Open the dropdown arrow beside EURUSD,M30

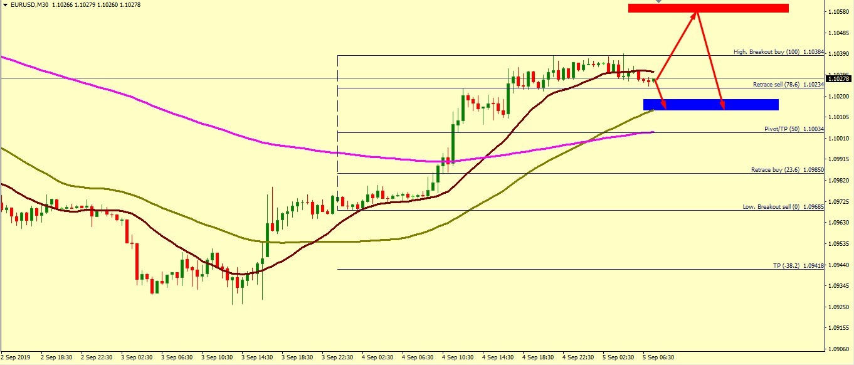point(5,5)
